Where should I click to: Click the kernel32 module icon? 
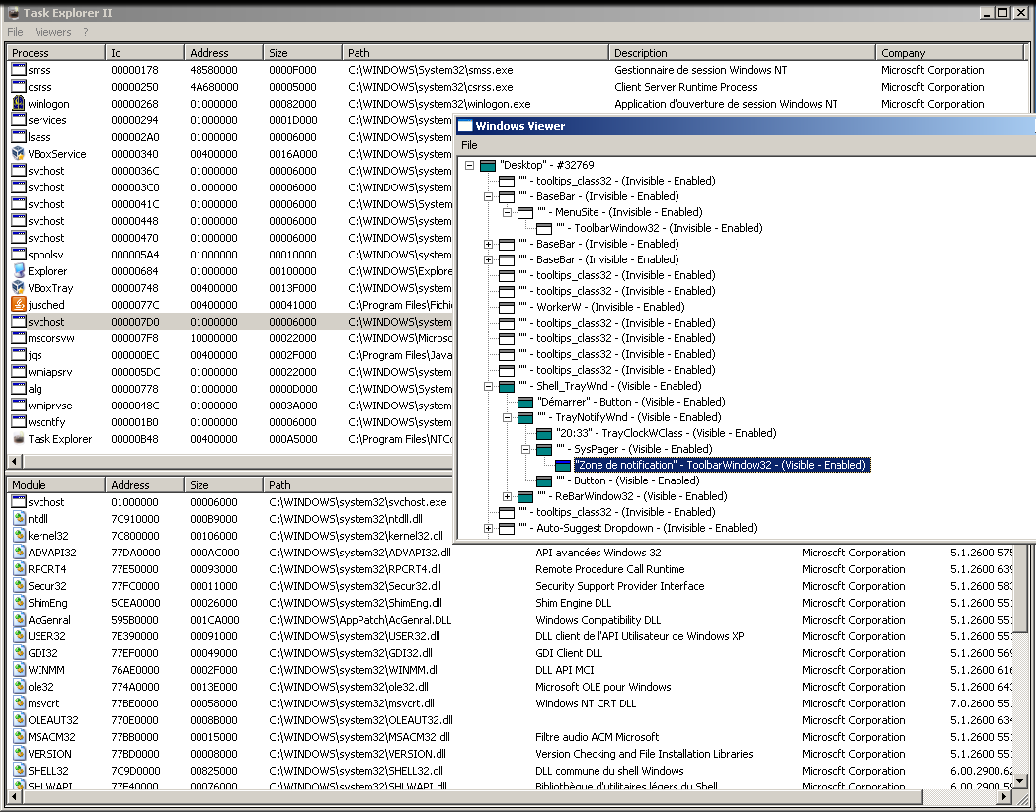(19, 536)
